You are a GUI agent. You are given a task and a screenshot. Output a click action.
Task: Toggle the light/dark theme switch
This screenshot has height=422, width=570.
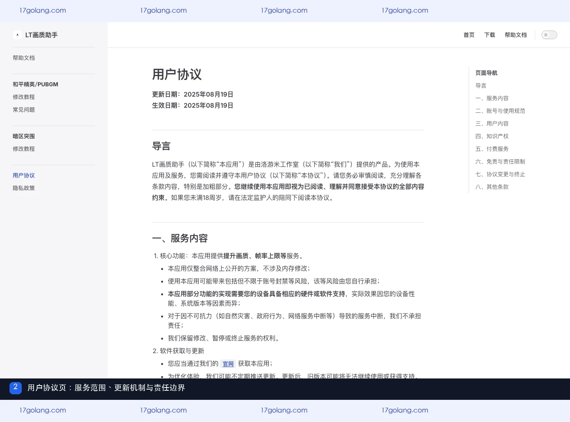tap(549, 35)
